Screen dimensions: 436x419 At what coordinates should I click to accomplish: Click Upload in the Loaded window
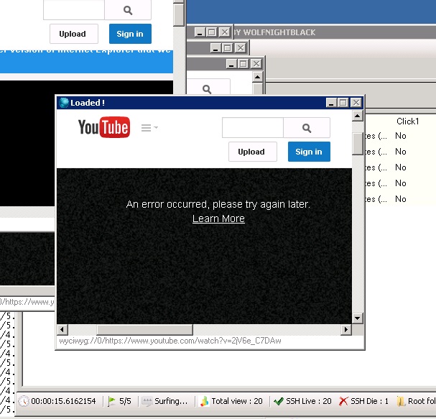[253, 152]
